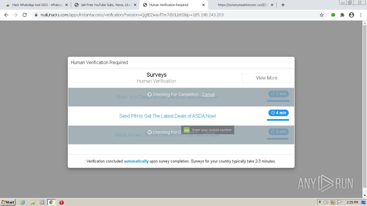Close the Human Verification Required tab
367x206 pixels.
[204, 5]
